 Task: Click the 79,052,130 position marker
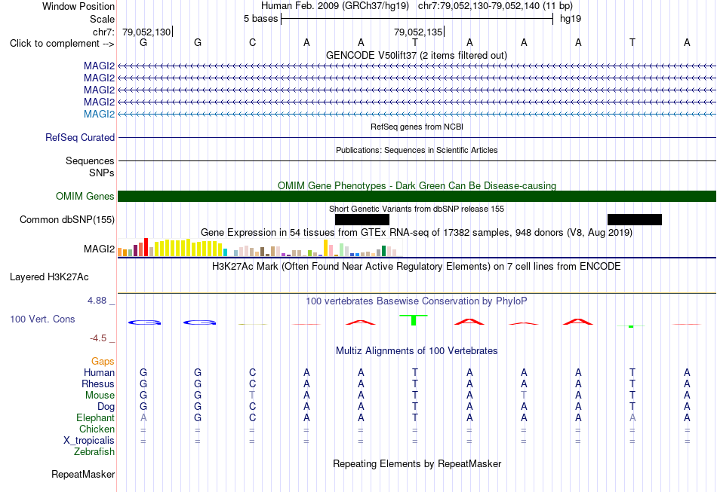(146, 32)
